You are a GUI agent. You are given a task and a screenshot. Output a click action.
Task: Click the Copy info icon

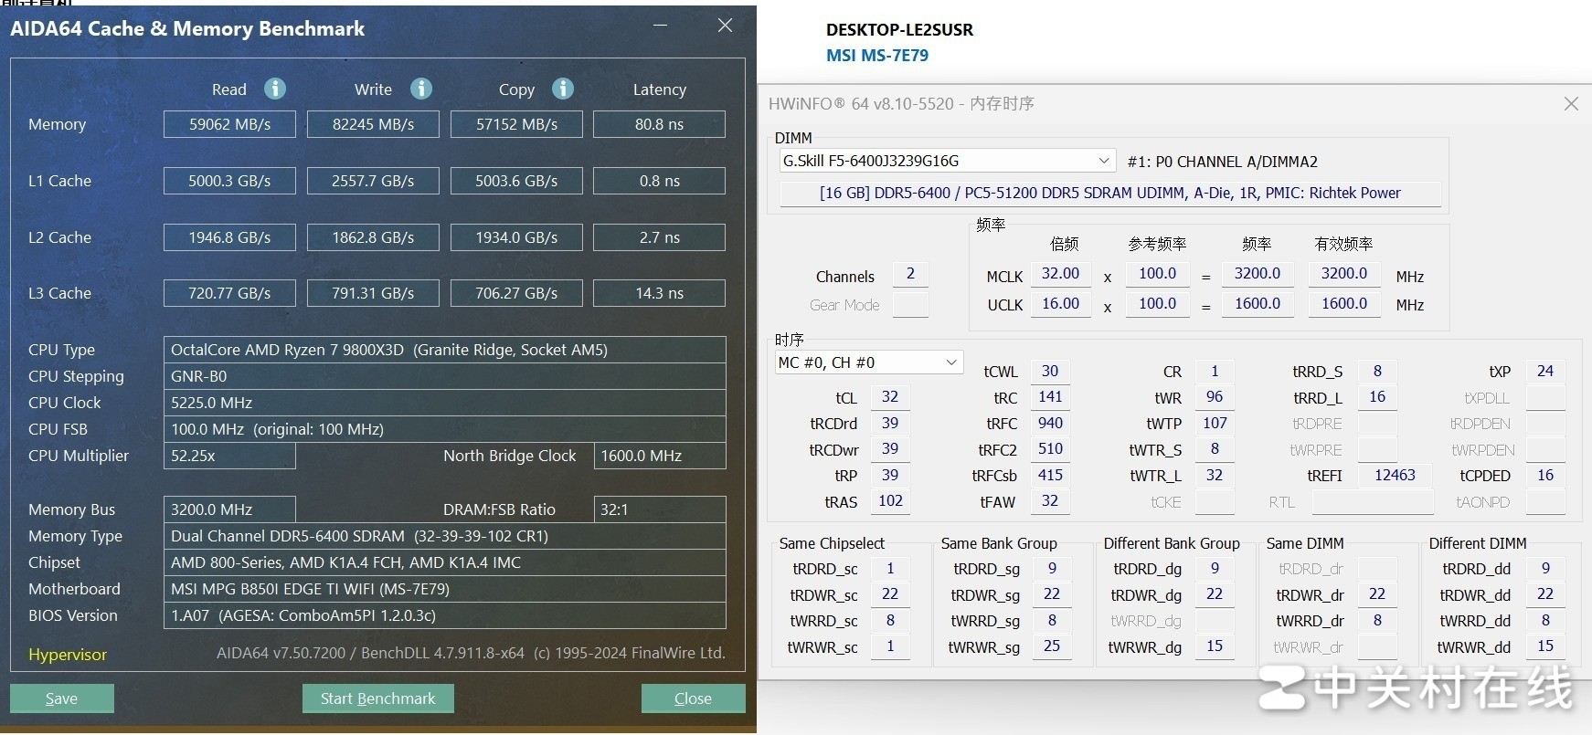point(563,89)
